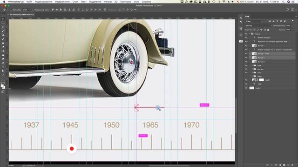Click the foreground color swatch
The width and height of the screenshot is (298, 167).
(2, 86)
